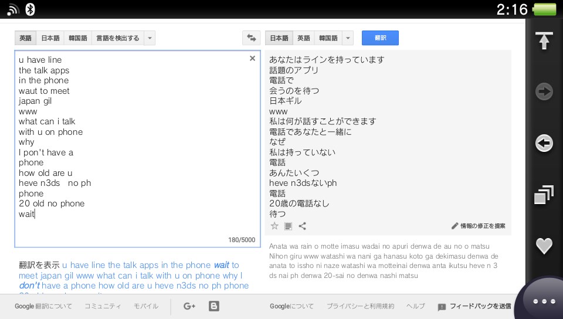Choose 韓国語 as source language
Viewport: 563px width, 319px height.
click(x=78, y=38)
